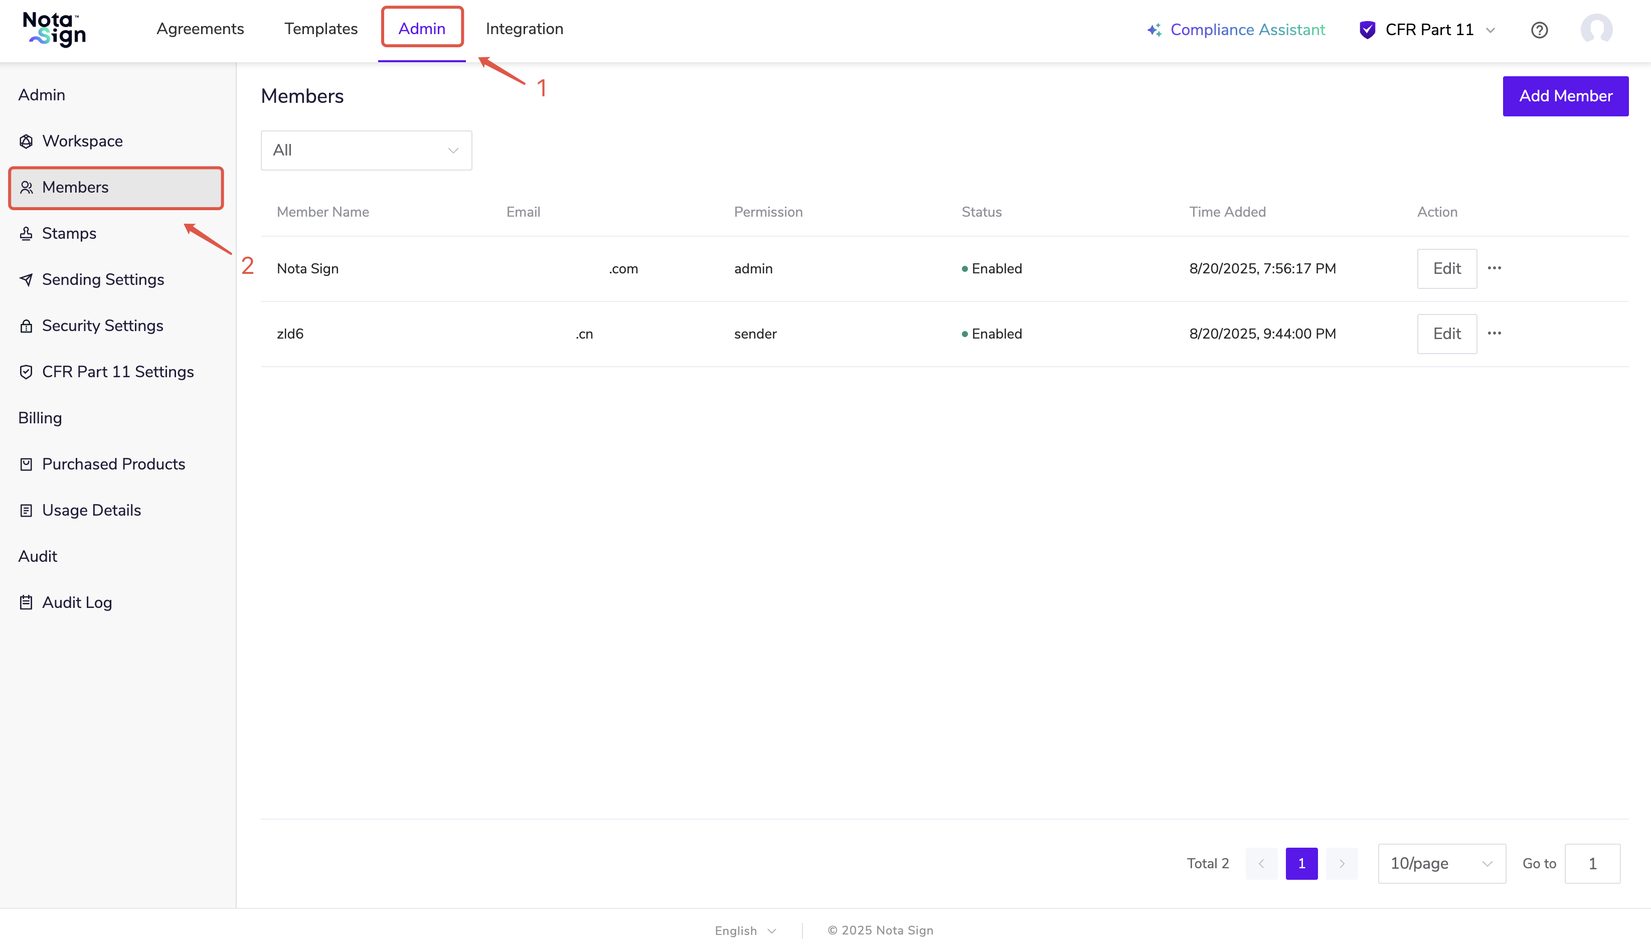This screenshot has width=1651, height=947.
Task: Switch to the Agreements tab
Action: 200,29
